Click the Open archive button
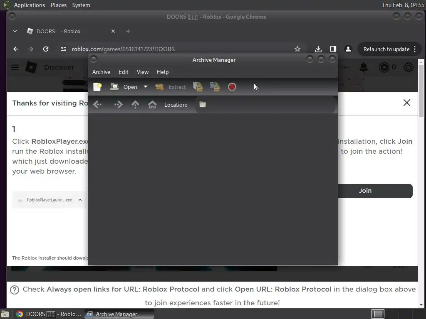This screenshot has height=319, width=426. (124, 87)
